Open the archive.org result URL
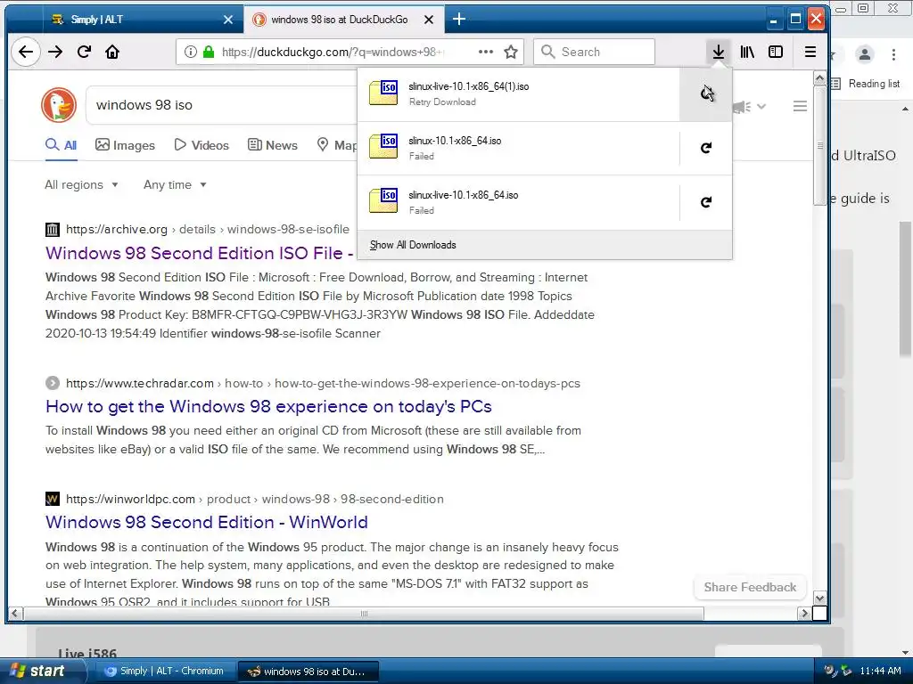This screenshot has height=684, width=913. (x=207, y=229)
